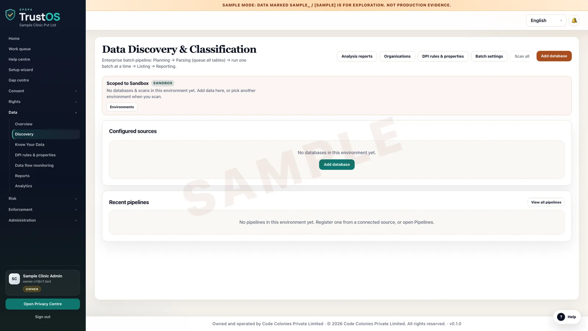Click the Recent pipelines heading
The height and width of the screenshot is (331, 588).
tap(129, 202)
